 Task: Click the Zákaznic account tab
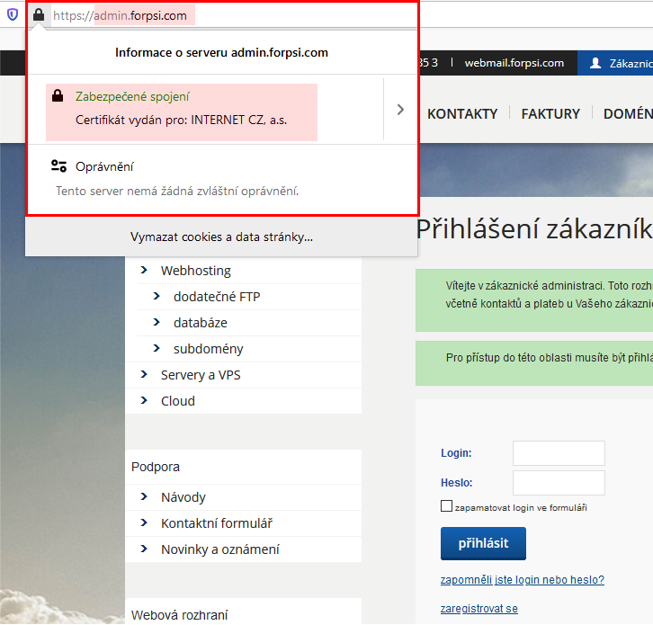[615, 63]
